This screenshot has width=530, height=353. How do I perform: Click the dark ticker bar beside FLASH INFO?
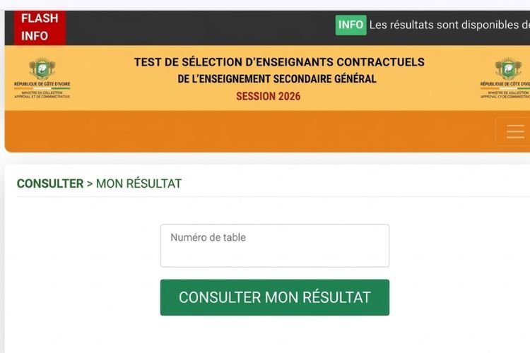(198, 27)
